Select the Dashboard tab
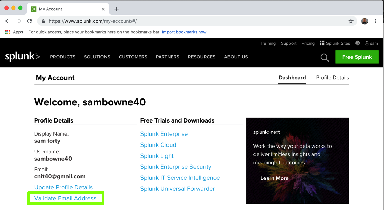Image resolution: width=384 pixels, height=210 pixels. click(x=292, y=78)
